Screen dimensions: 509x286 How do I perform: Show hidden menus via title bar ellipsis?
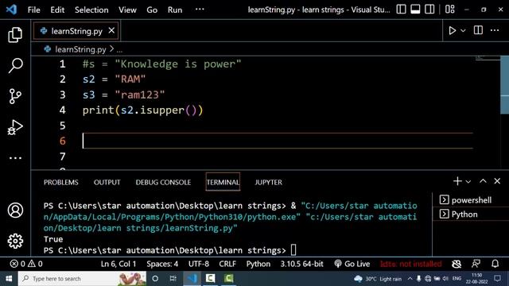pos(200,10)
